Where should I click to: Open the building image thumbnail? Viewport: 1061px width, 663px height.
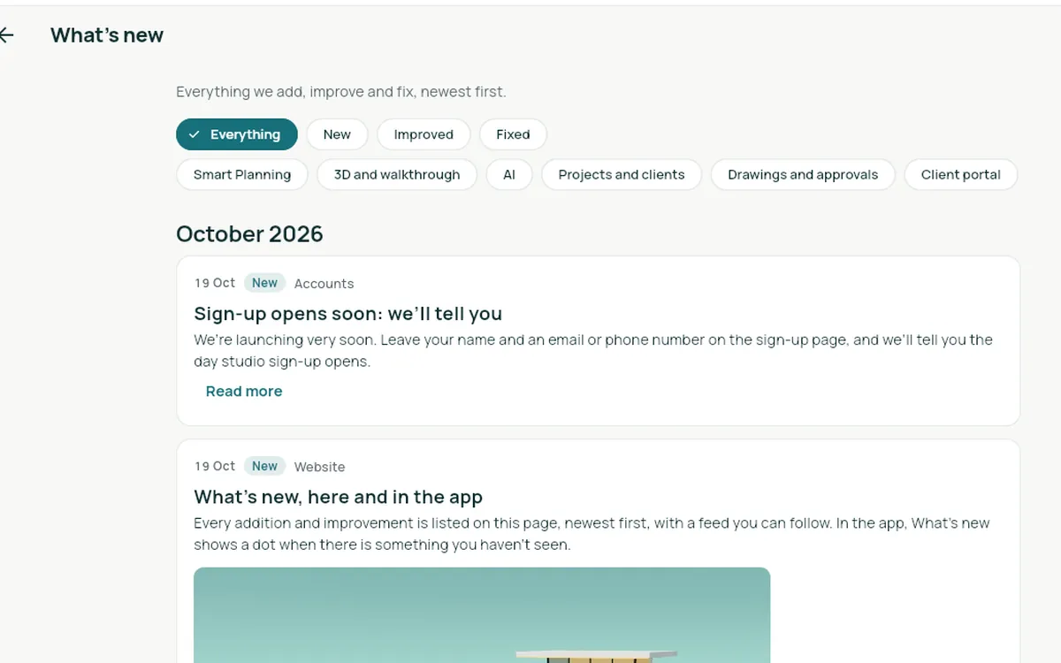tap(482, 615)
